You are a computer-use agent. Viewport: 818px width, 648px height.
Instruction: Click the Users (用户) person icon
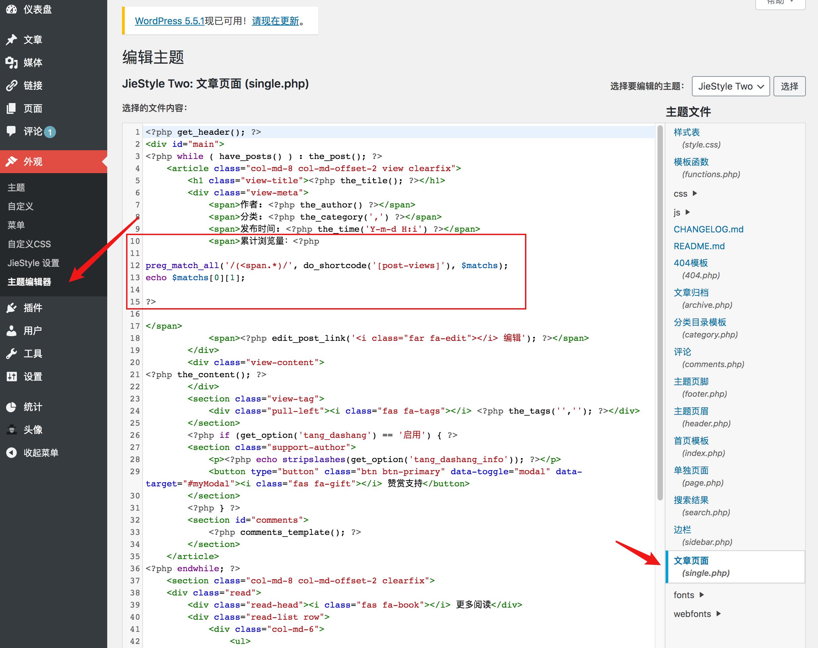click(x=11, y=331)
